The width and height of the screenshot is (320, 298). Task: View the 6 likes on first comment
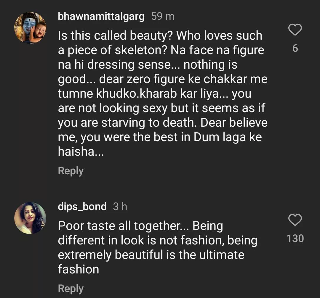click(x=295, y=48)
